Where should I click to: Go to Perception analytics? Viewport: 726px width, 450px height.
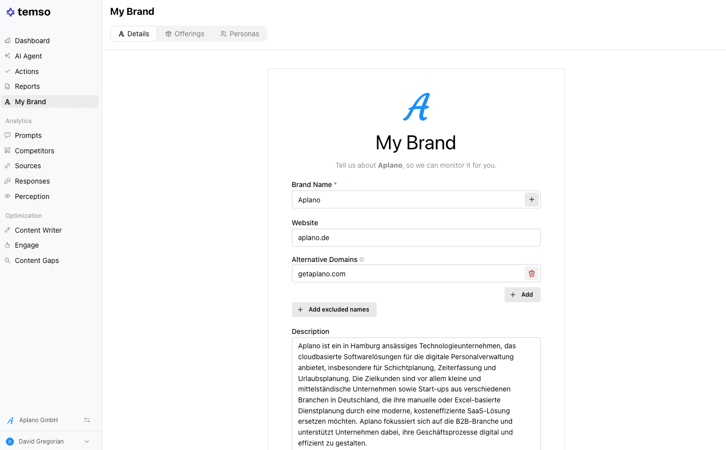[x=32, y=196]
